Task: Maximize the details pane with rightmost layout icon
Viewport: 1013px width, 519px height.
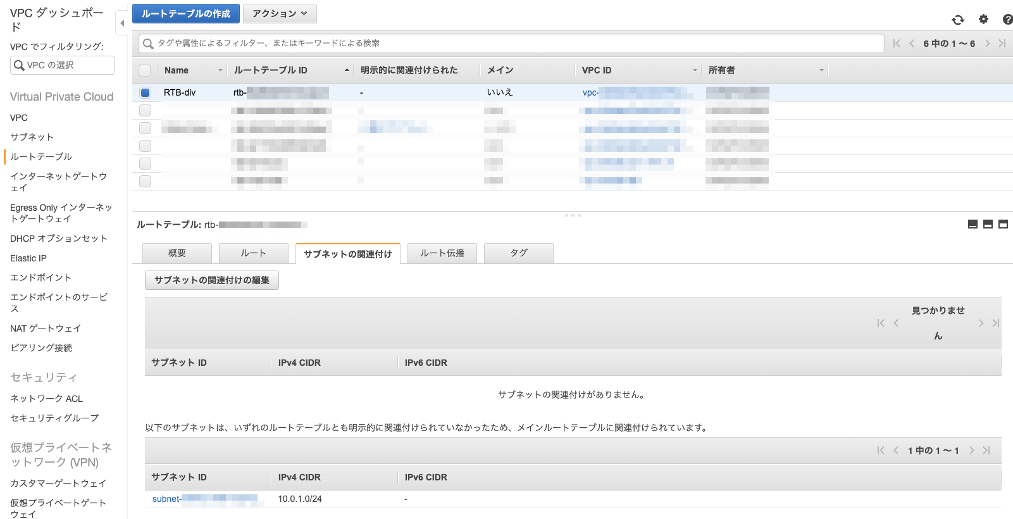Action: [x=1004, y=224]
